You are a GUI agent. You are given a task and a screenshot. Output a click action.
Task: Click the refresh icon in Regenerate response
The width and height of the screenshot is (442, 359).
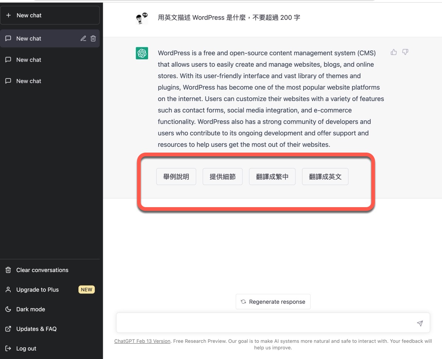point(243,302)
